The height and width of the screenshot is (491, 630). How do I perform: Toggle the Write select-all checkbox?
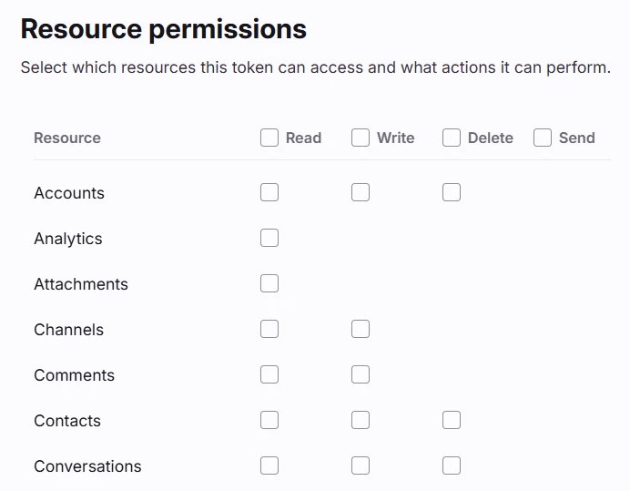coord(361,138)
